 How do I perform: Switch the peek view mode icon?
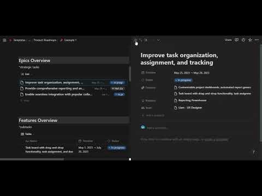coord(146,40)
